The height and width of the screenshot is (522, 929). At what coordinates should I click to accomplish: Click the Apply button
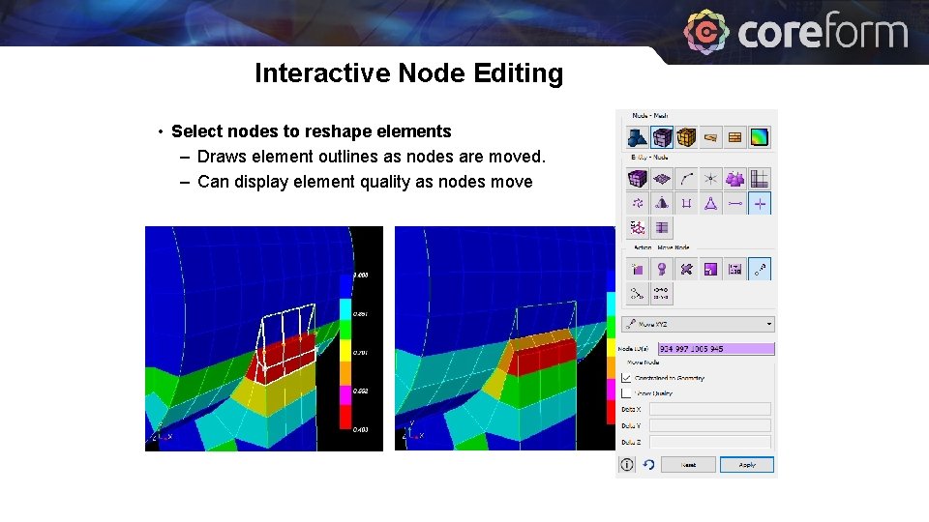tap(746, 465)
